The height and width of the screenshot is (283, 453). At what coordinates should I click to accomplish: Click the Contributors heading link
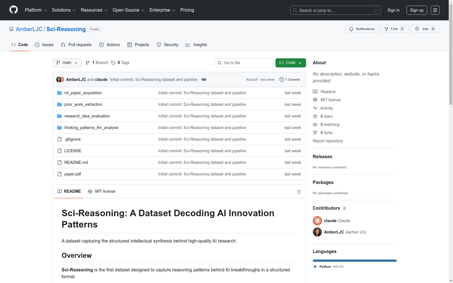pos(330,208)
